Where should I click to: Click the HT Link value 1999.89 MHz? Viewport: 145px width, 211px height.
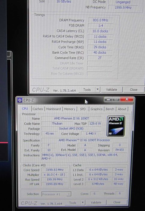(x=55, y=184)
